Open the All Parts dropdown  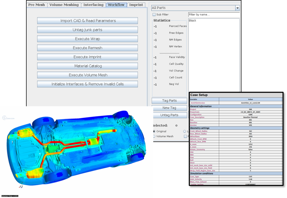(238, 8)
